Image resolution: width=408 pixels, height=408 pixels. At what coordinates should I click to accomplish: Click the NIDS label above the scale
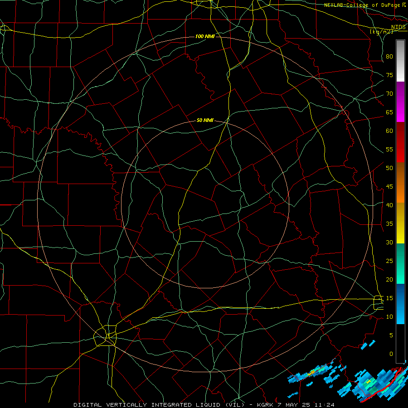[398, 27]
